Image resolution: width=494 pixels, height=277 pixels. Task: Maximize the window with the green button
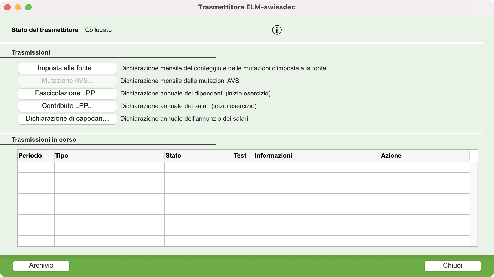(28, 7)
